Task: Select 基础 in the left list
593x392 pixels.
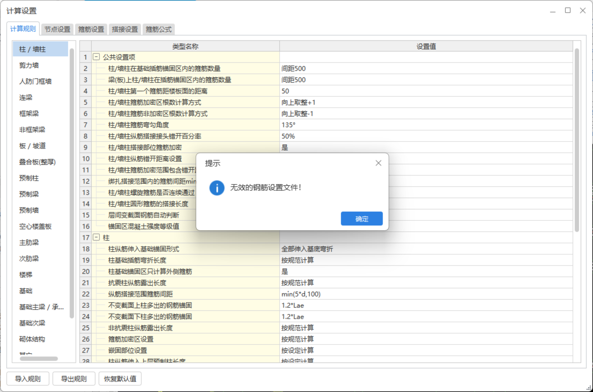Action: (x=40, y=291)
